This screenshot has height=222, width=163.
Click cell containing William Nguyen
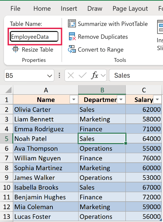46,158
